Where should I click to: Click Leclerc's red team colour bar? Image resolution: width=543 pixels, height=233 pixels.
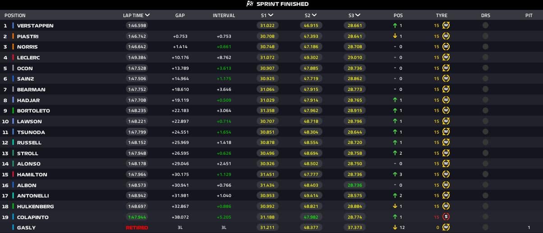pyautogui.click(x=13, y=58)
